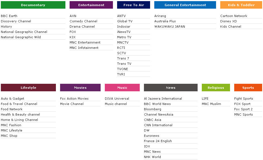
Task: Open the BBC Earth channel link
Action: (9, 16)
